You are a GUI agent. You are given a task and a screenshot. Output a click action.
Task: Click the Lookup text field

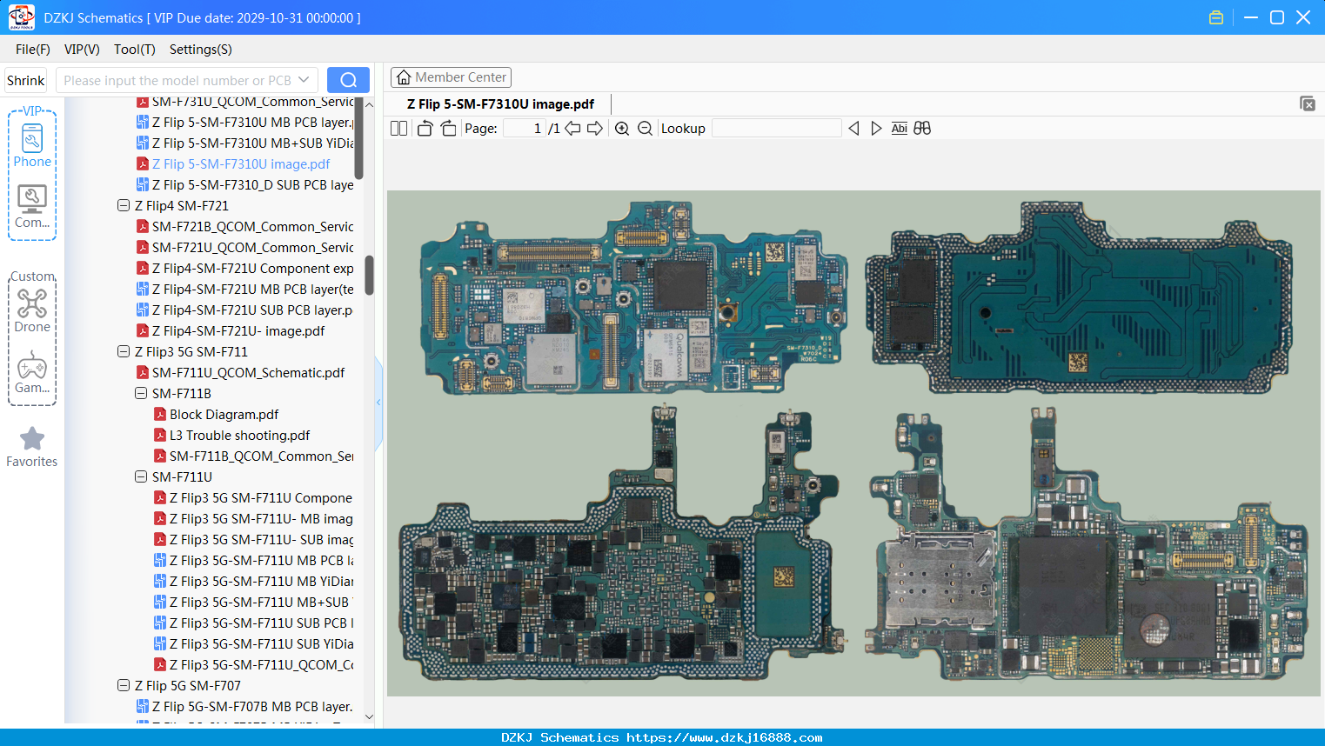click(x=777, y=129)
